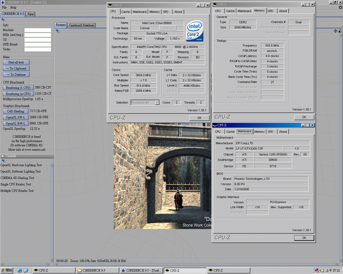
Task: Click the pin icon above Info panel
Action: (3, 20)
